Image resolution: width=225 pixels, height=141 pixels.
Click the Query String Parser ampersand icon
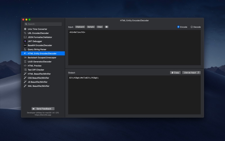pos(25,49)
